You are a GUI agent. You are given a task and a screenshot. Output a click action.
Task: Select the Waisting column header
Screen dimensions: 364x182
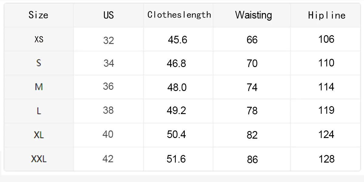253,15
